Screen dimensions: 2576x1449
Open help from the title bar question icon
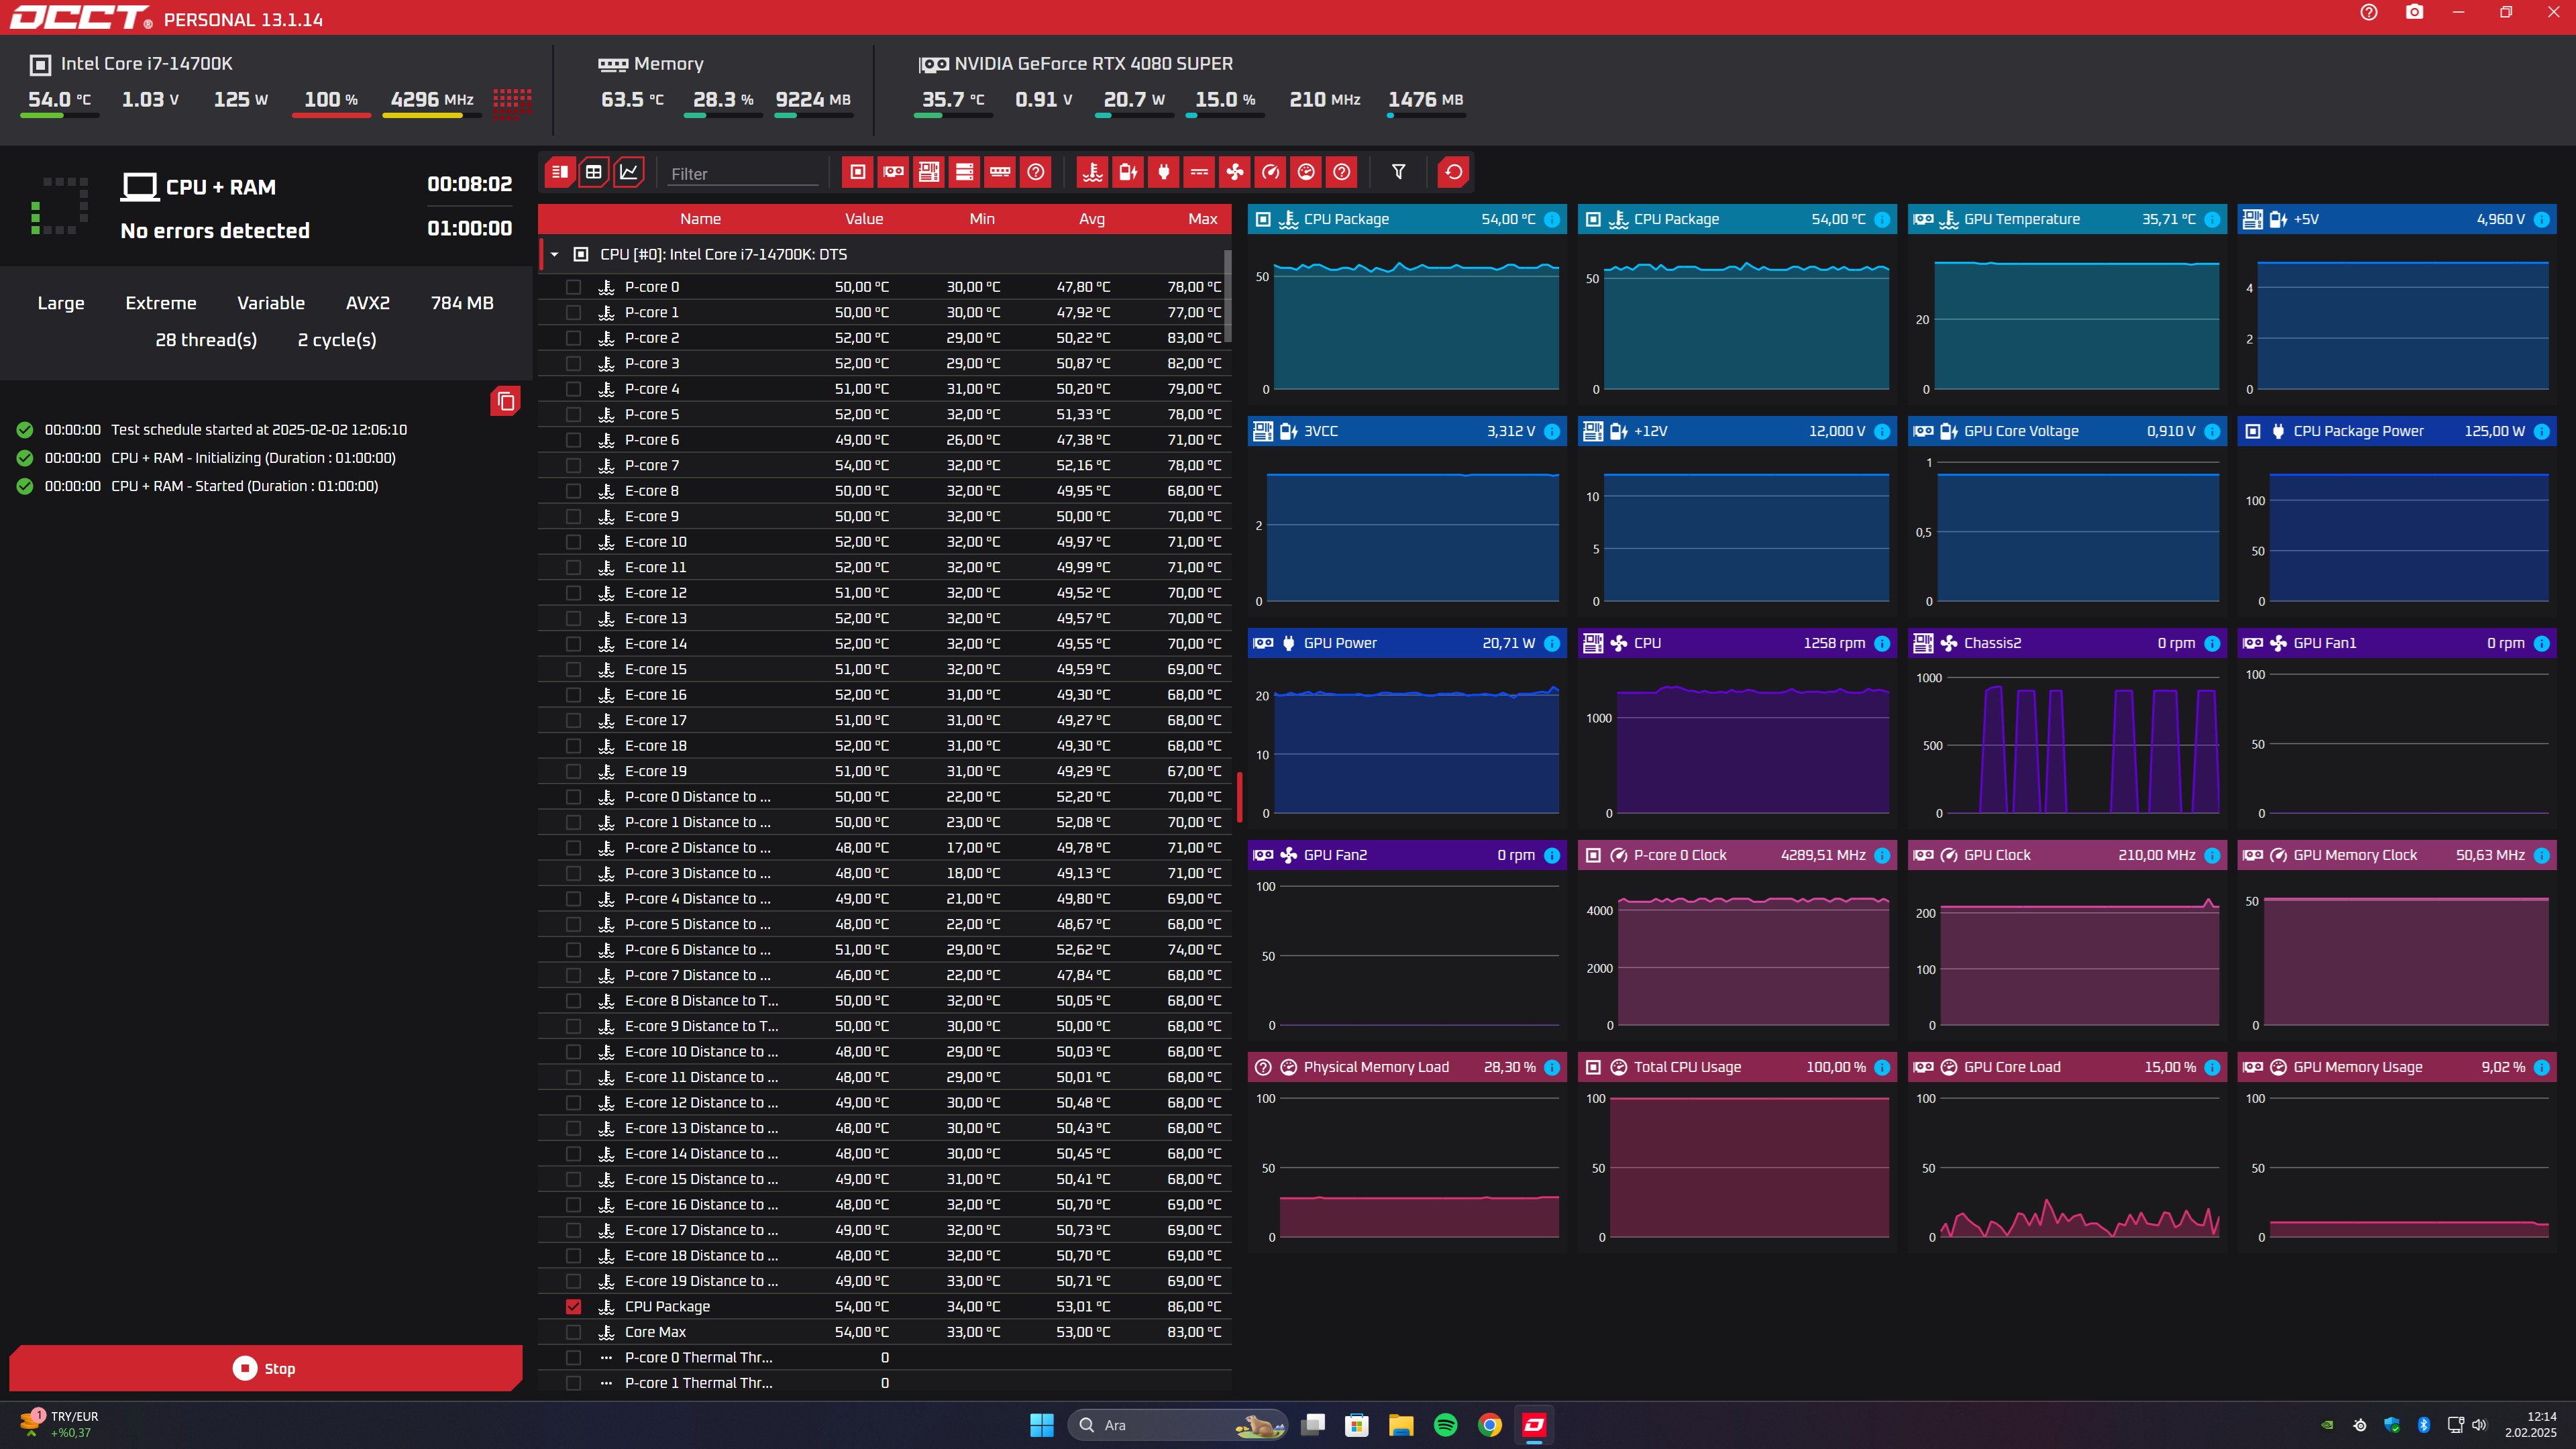2368,12
